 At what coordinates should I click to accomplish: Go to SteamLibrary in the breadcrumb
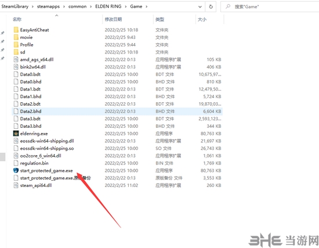coord(15,6)
